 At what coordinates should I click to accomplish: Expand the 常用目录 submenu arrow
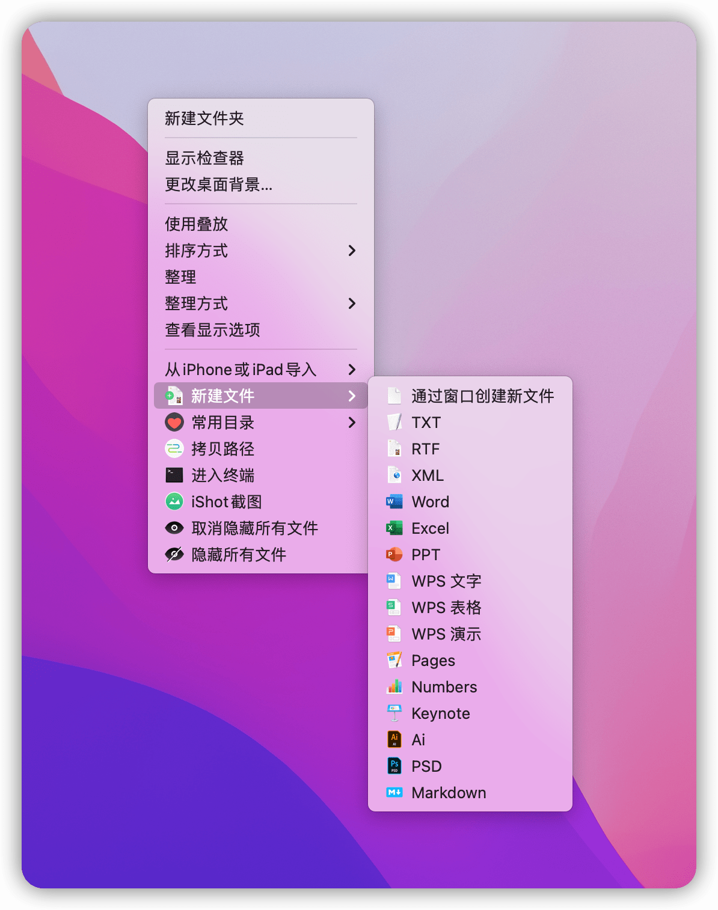352,423
